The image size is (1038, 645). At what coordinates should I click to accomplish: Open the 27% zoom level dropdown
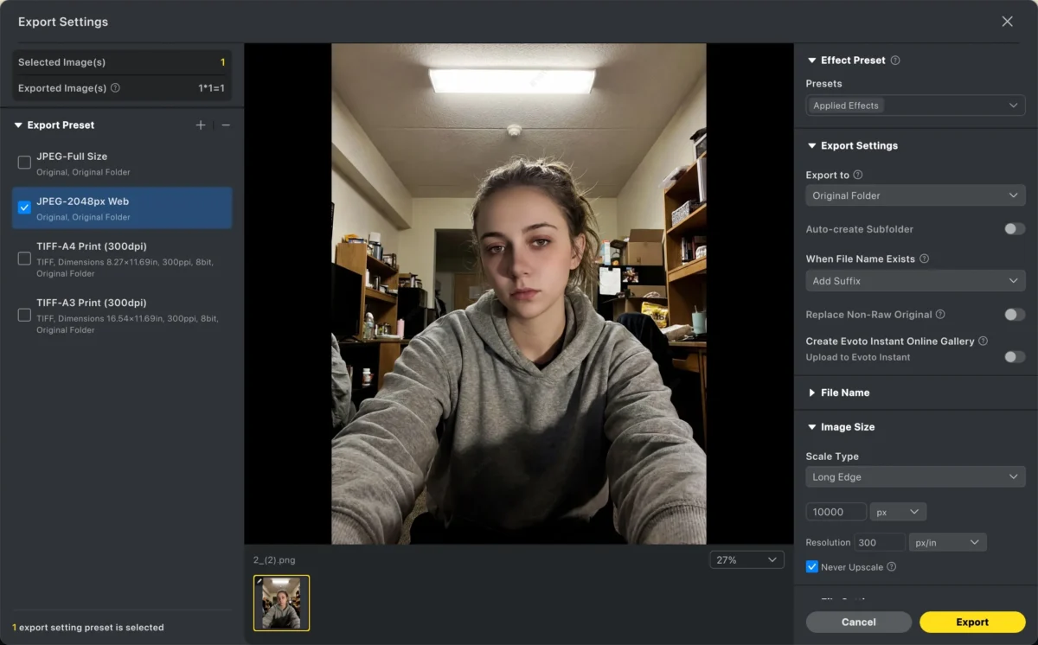[x=746, y=560]
